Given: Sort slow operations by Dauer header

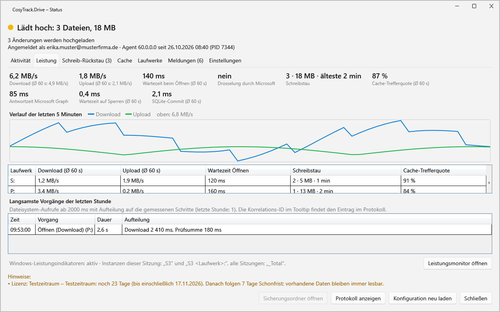Looking at the screenshot, I should click(109, 220).
